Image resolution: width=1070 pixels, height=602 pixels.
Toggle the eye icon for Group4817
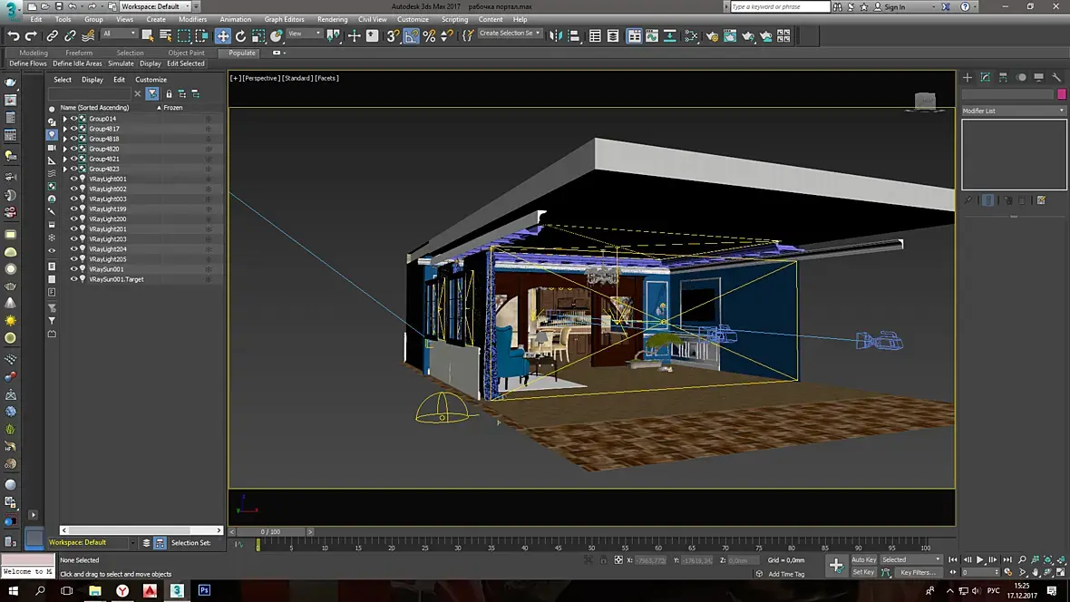73,129
